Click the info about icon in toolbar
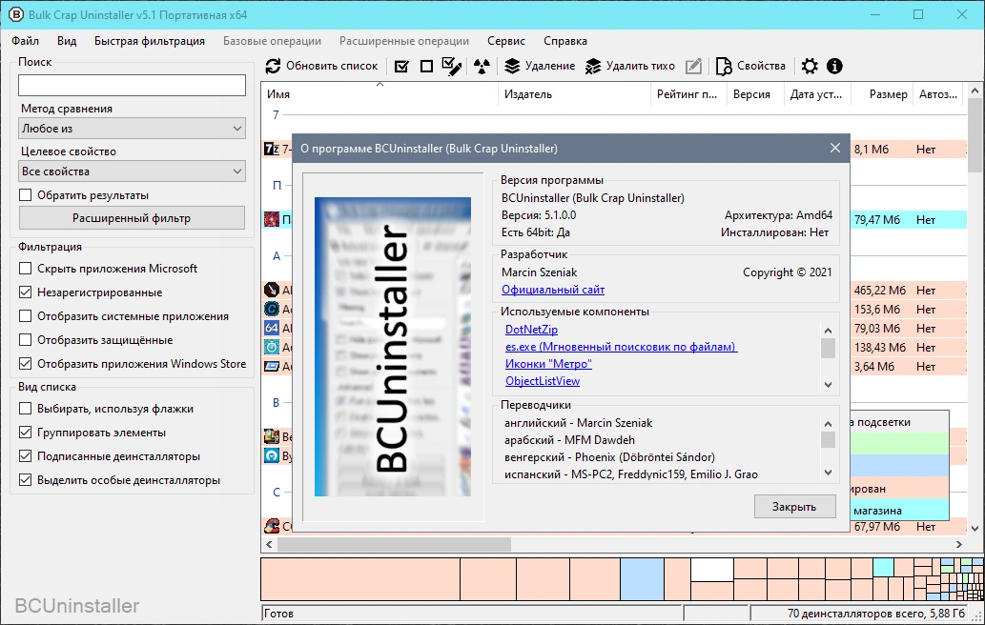This screenshot has width=985, height=625. pyautogui.click(x=834, y=66)
